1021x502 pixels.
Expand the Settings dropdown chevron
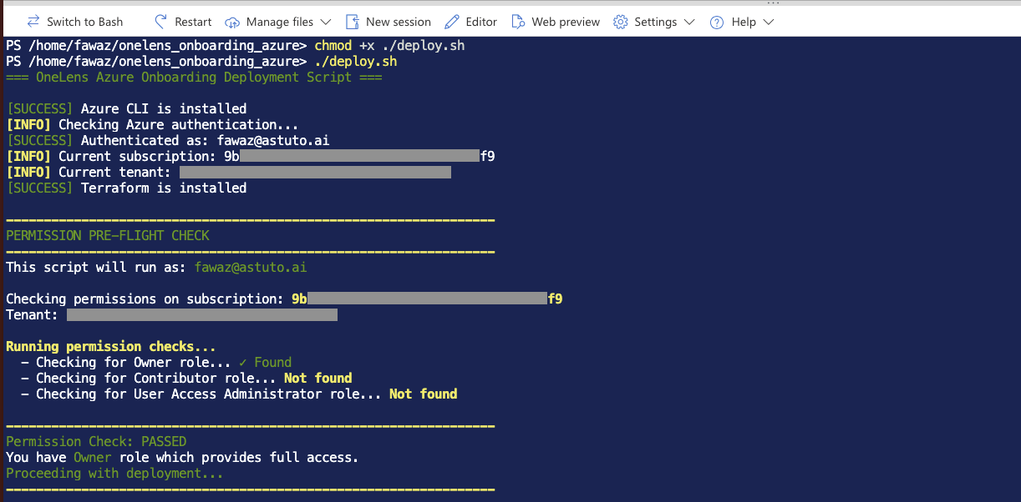[689, 22]
